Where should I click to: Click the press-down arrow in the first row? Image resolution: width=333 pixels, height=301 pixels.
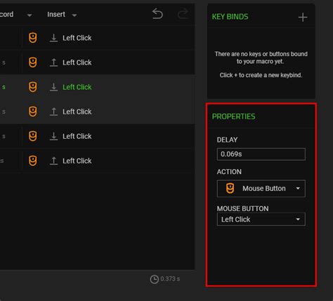click(x=53, y=38)
